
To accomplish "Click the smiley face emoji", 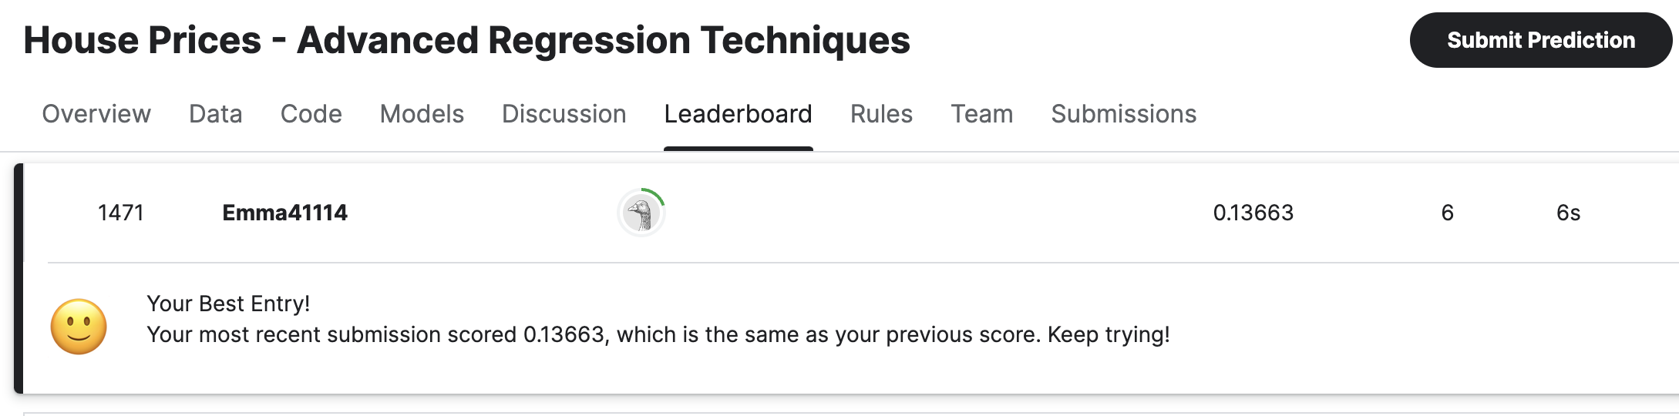I will [79, 327].
